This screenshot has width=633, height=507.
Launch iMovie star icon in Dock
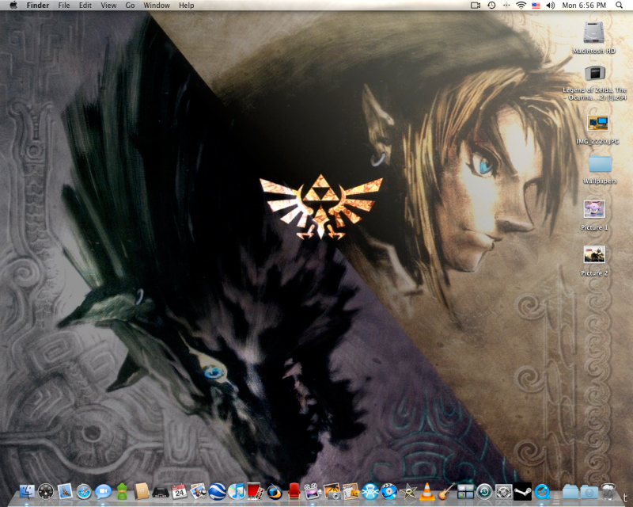(x=408, y=492)
